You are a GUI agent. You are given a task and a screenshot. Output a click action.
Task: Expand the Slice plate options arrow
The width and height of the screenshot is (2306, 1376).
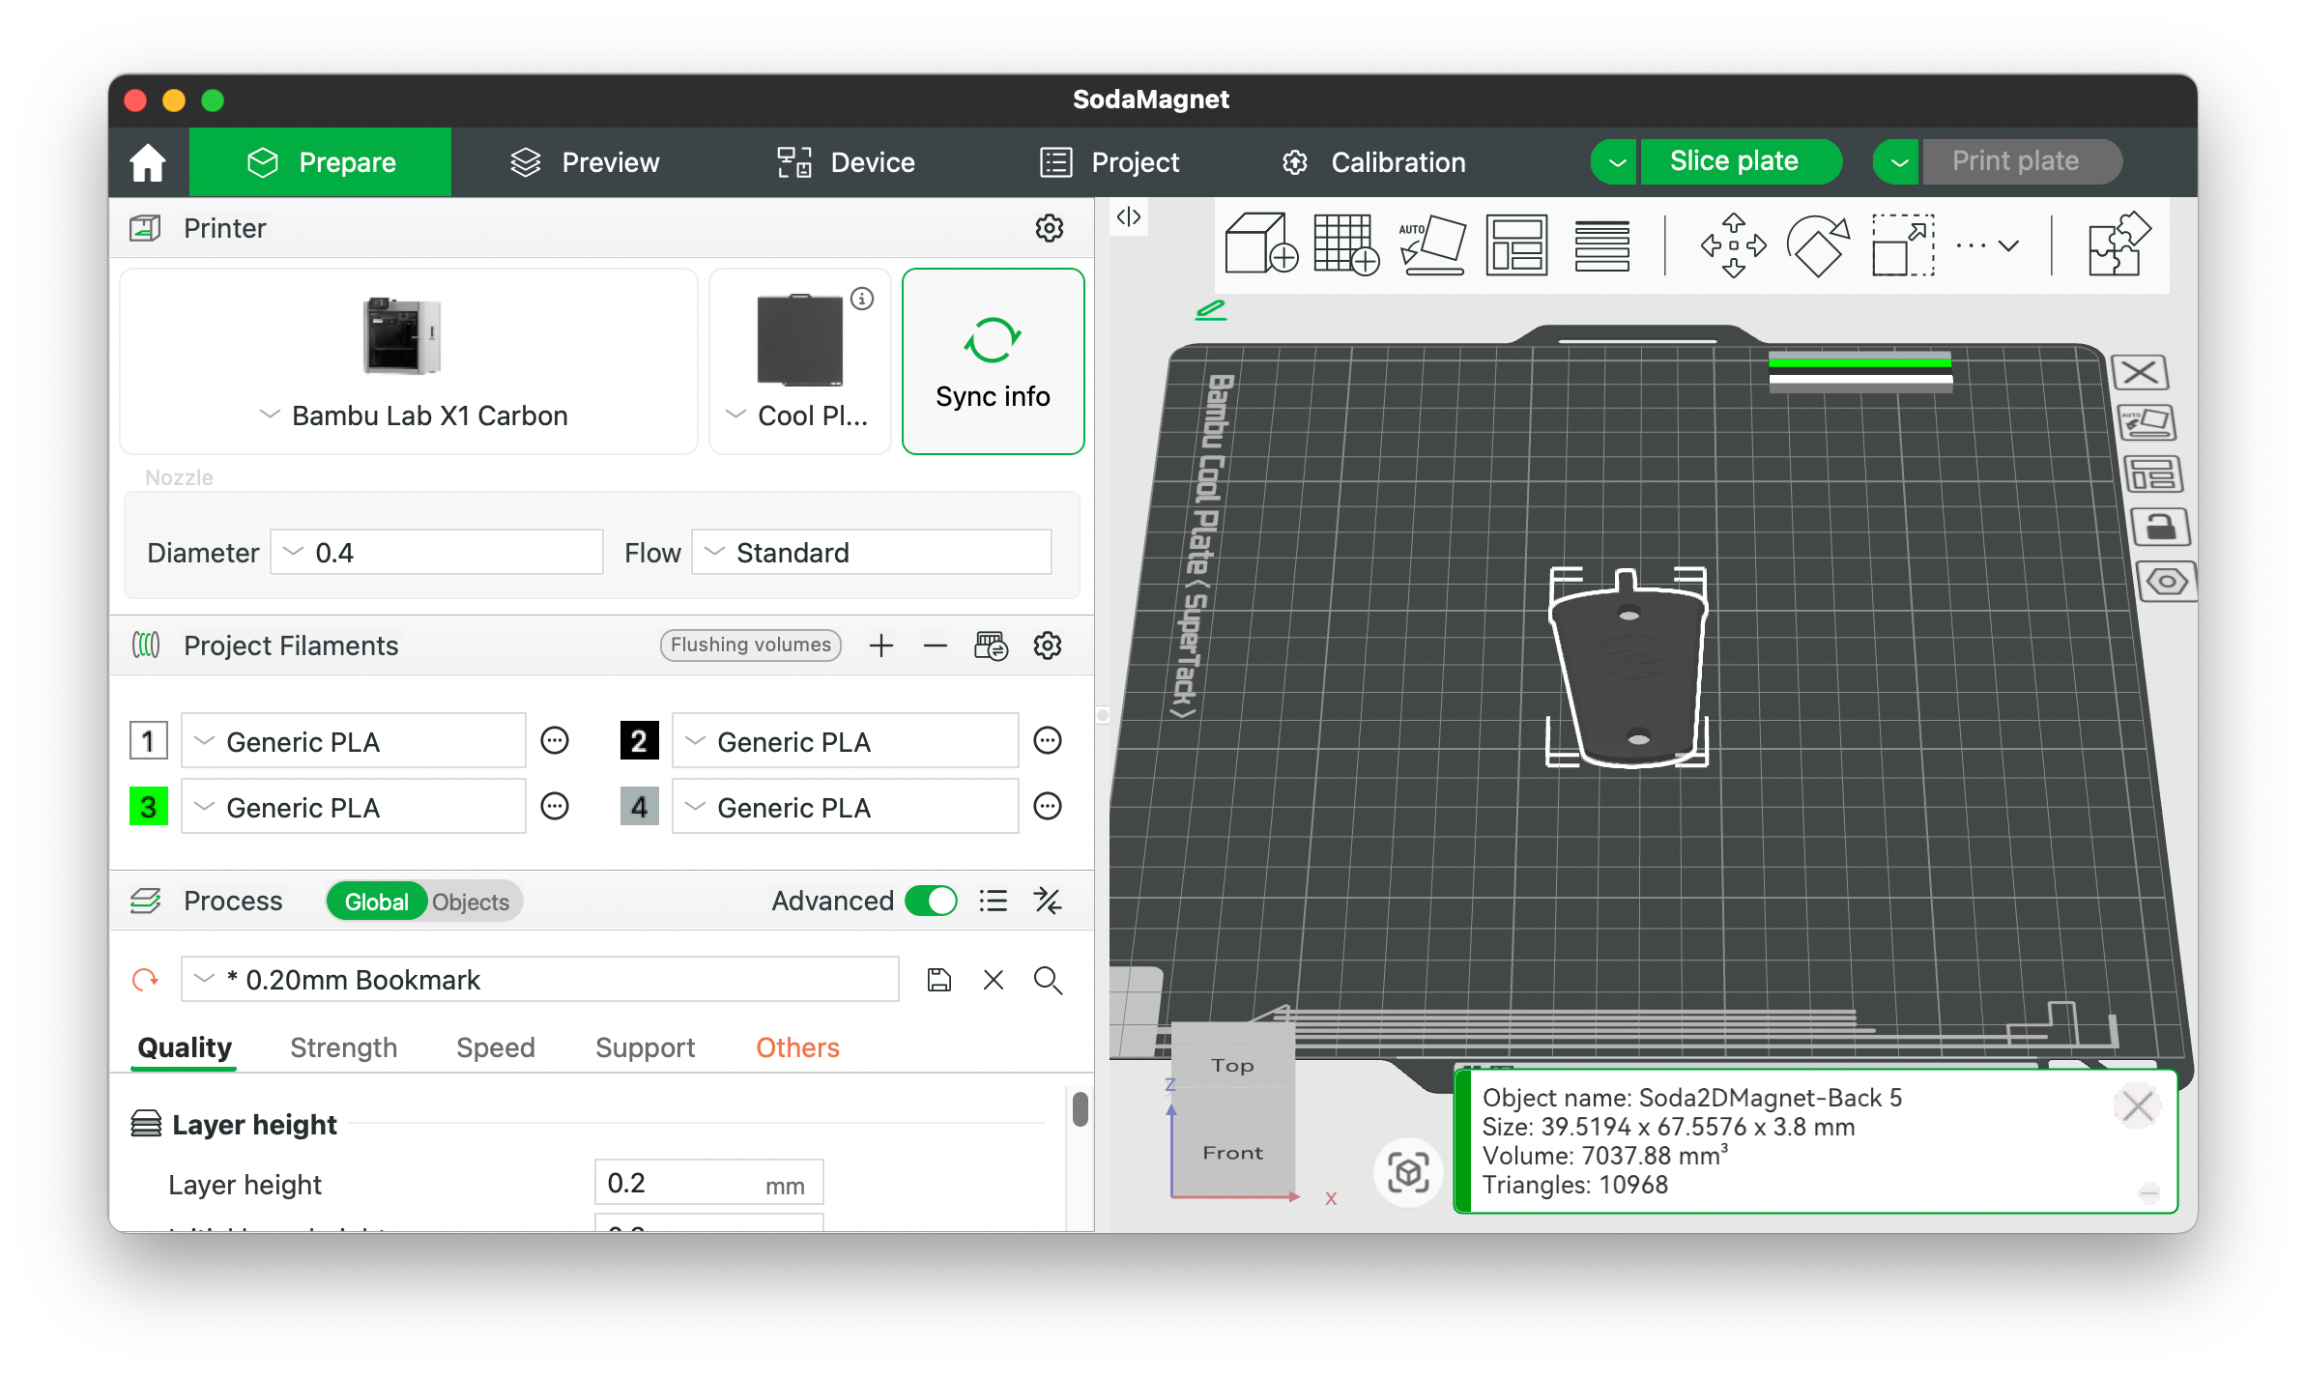pyautogui.click(x=1614, y=161)
